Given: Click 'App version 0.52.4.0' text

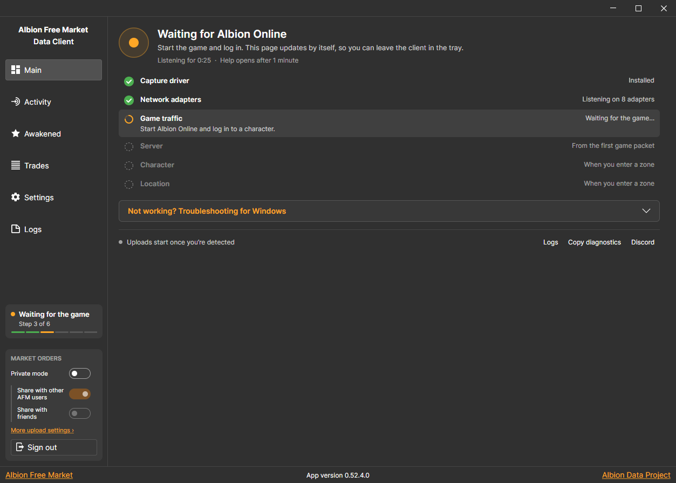Looking at the screenshot, I should tap(338, 475).
